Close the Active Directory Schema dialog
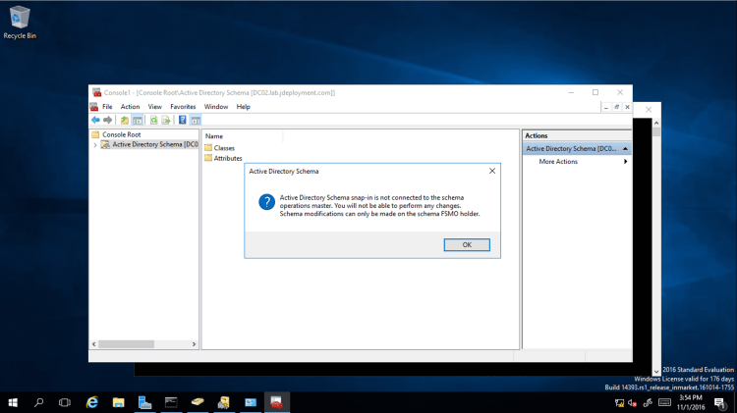Image resolution: width=737 pixels, height=413 pixels. (x=491, y=171)
